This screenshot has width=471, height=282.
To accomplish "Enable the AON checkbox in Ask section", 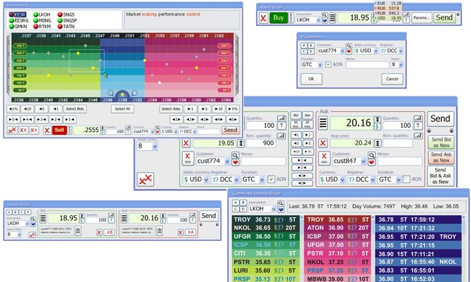I will [405, 179].
